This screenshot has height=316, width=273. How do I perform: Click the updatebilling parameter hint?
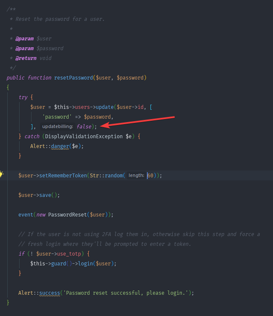[x=57, y=126]
